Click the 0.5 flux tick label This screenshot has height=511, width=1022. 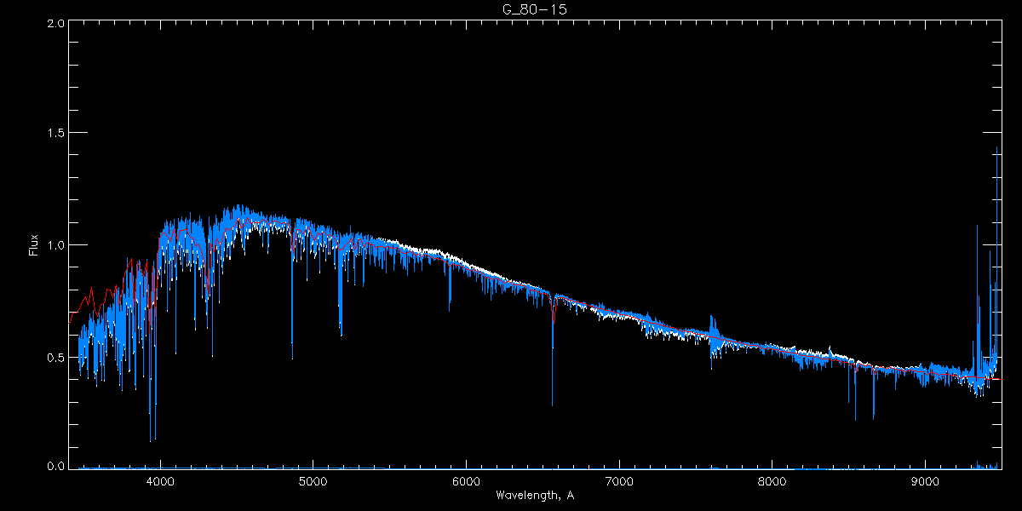pos(56,357)
